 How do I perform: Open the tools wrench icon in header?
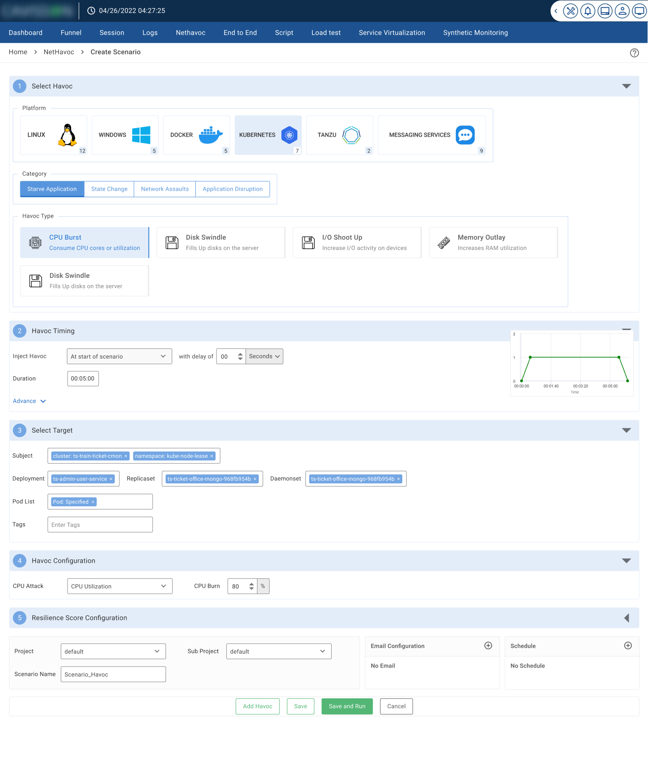tap(570, 11)
